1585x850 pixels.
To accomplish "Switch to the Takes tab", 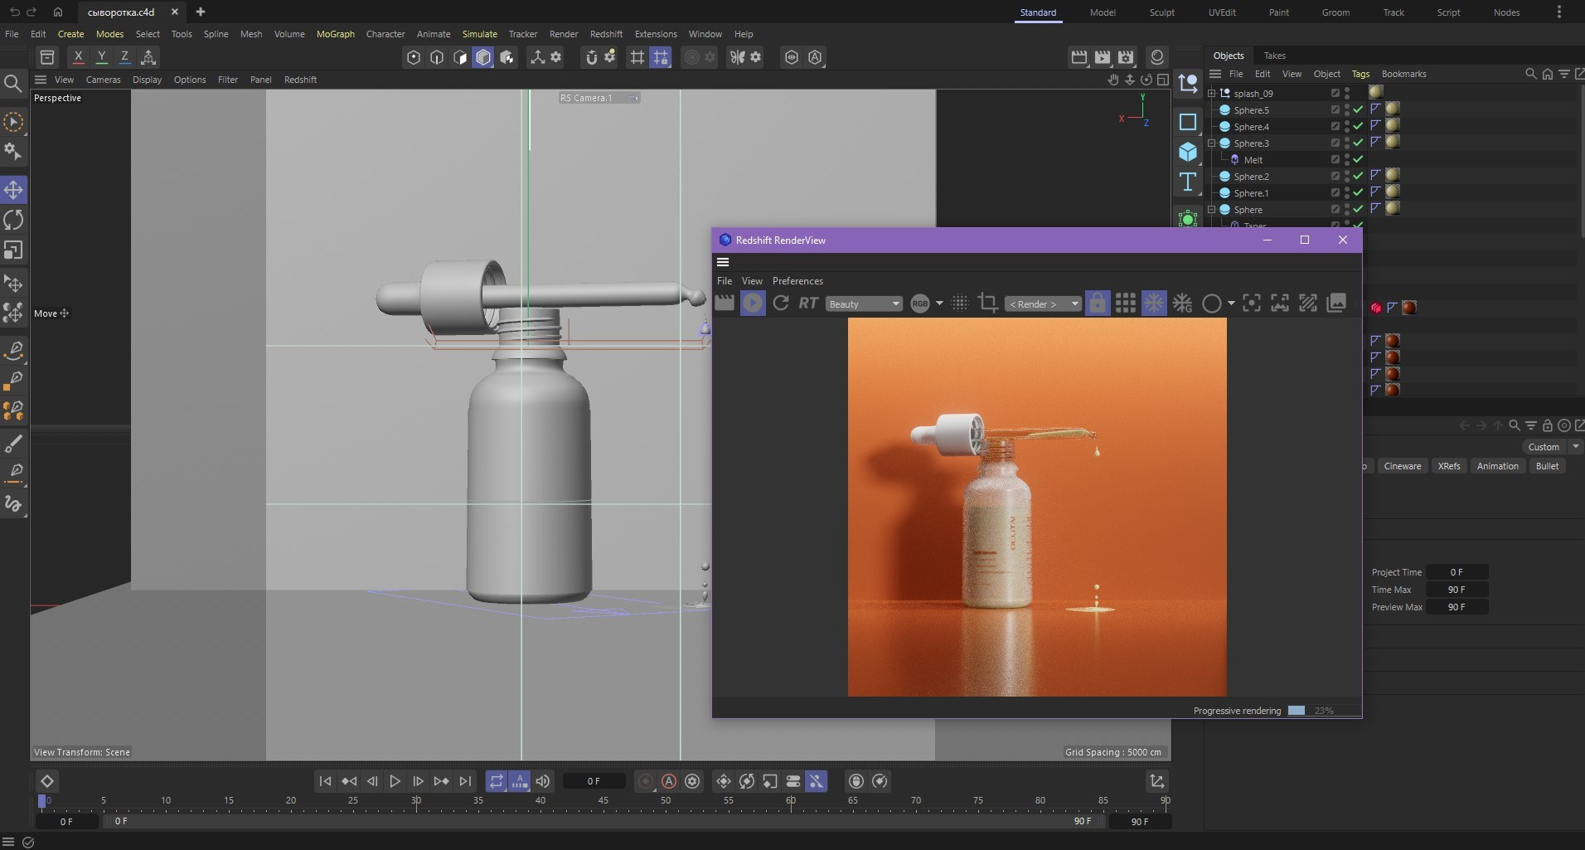I will pyautogui.click(x=1274, y=56).
